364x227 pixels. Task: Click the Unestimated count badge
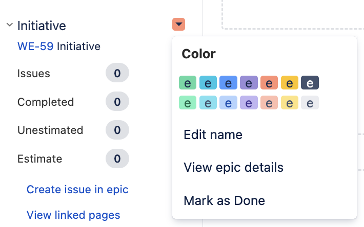coord(117,130)
